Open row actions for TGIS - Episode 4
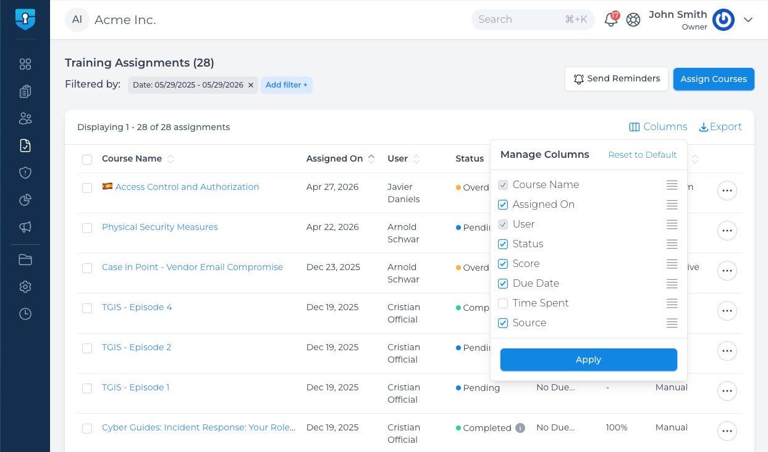Image resolution: width=768 pixels, height=452 pixels. pyautogui.click(x=727, y=311)
